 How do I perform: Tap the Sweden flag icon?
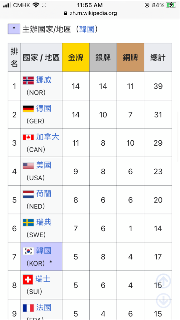(x=28, y=222)
